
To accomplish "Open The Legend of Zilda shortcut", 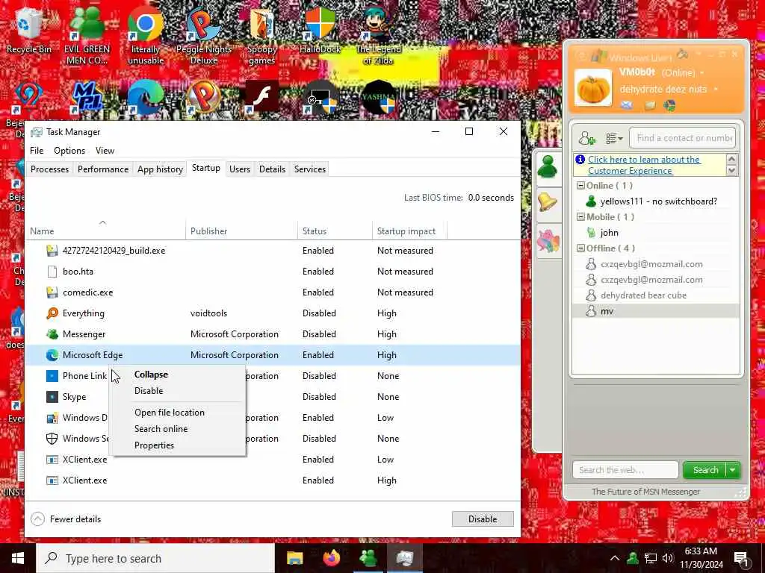I will pos(378,37).
